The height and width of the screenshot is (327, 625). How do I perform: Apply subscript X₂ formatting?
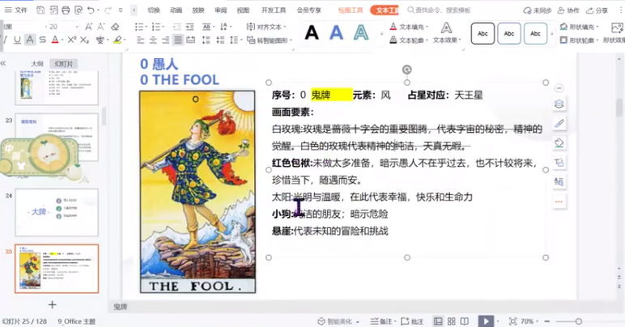point(84,40)
